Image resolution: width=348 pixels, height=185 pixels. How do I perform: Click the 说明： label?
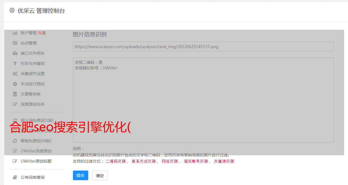pos(79,148)
